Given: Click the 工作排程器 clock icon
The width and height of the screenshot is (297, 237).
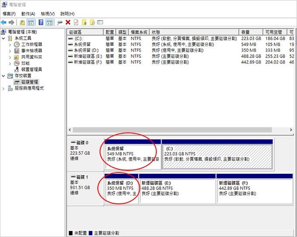Looking at the screenshot, I should point(17,44).
